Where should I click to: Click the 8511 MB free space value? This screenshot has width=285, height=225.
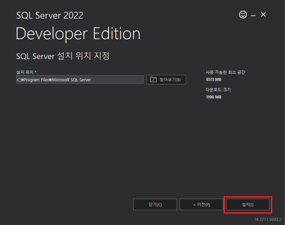pos(214,79)
